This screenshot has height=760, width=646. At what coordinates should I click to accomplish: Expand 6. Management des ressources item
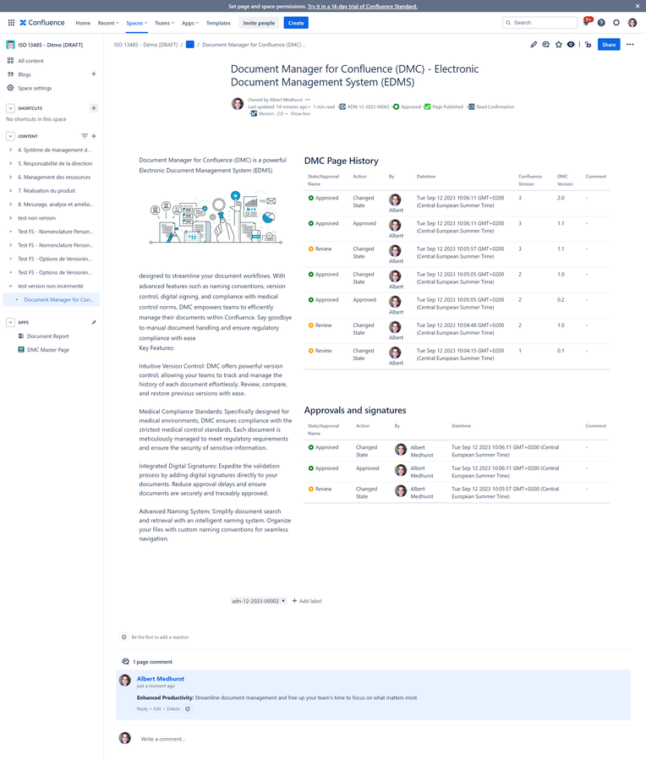[11, 178]
